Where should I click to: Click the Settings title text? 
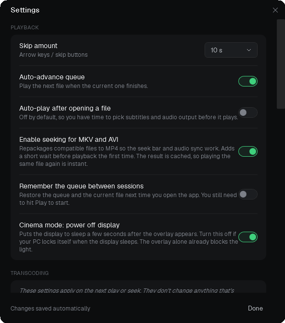click(25, 10)
